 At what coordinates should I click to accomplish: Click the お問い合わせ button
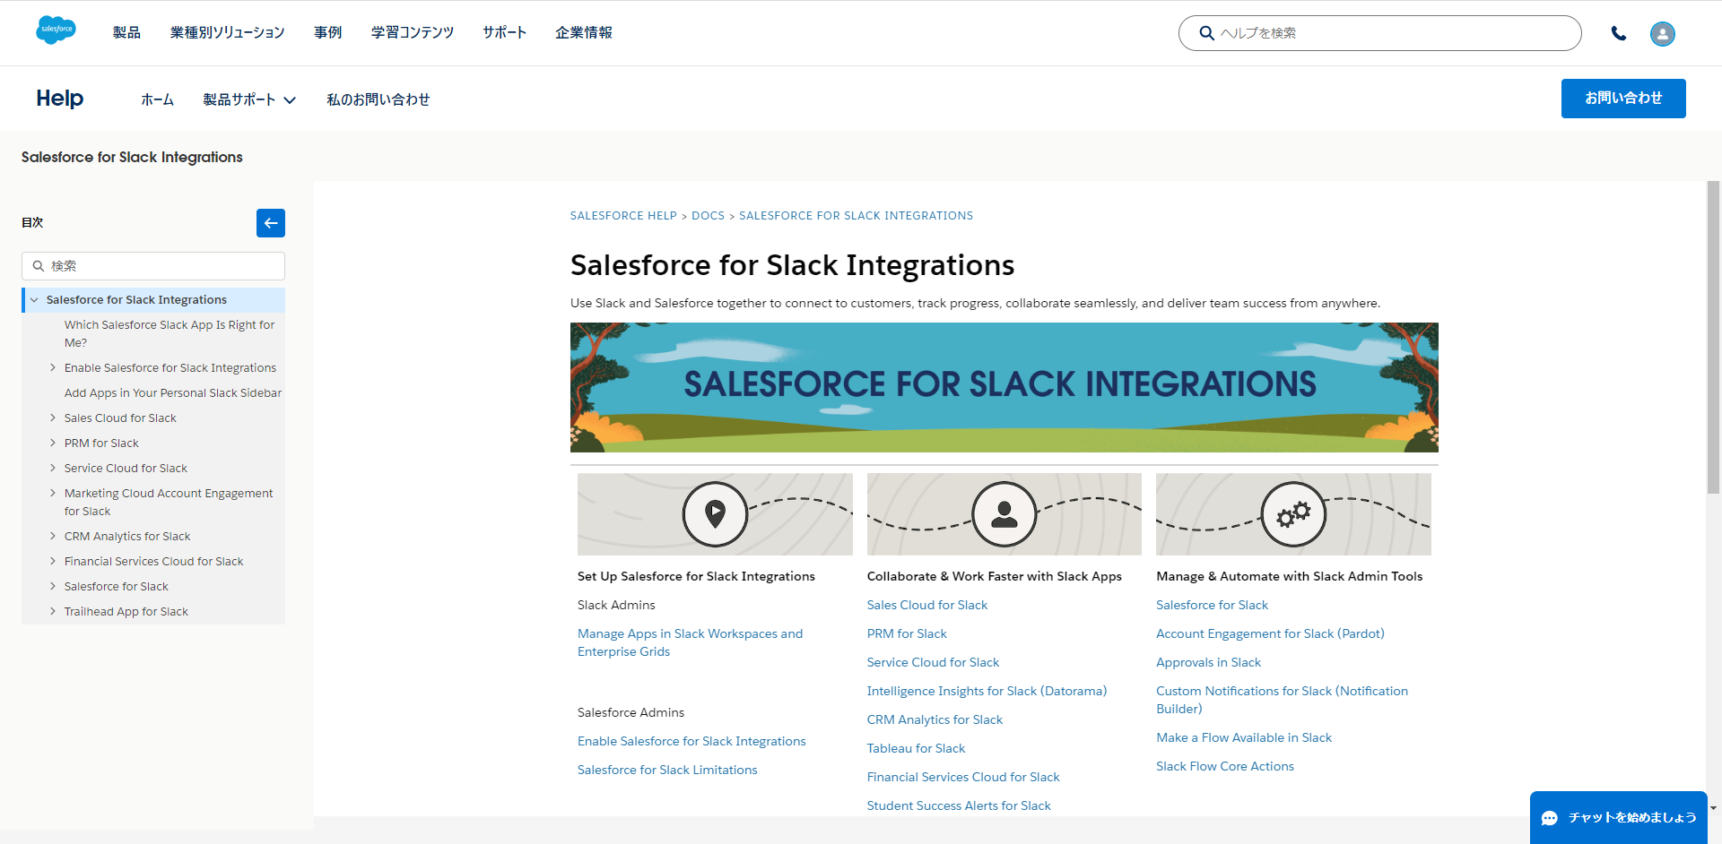(1623, 99)
